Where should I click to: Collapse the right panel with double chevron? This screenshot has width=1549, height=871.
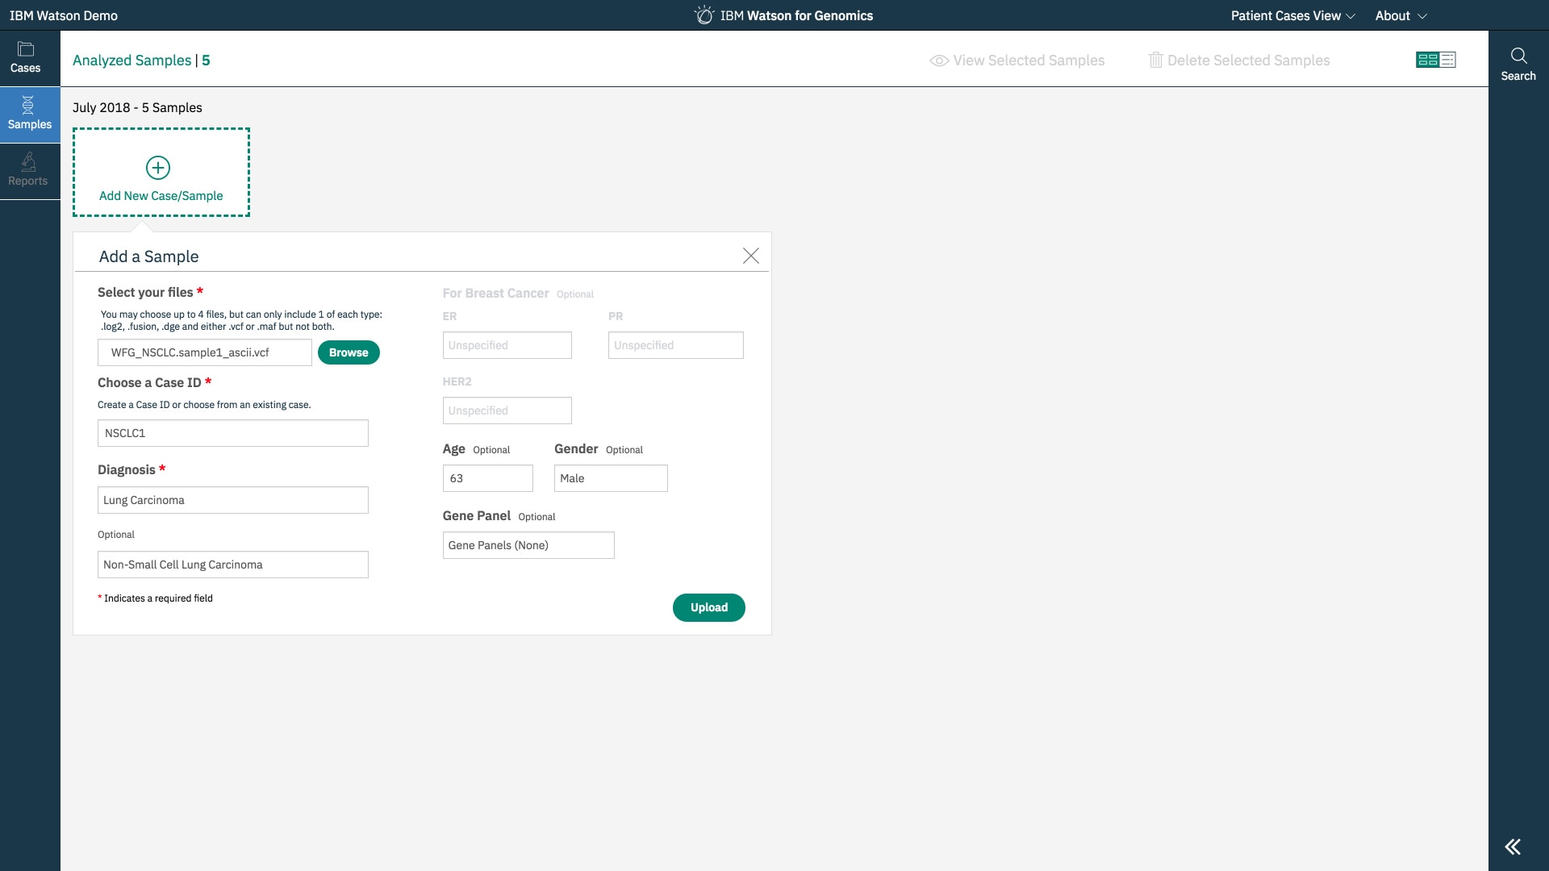pos(1513,847)
